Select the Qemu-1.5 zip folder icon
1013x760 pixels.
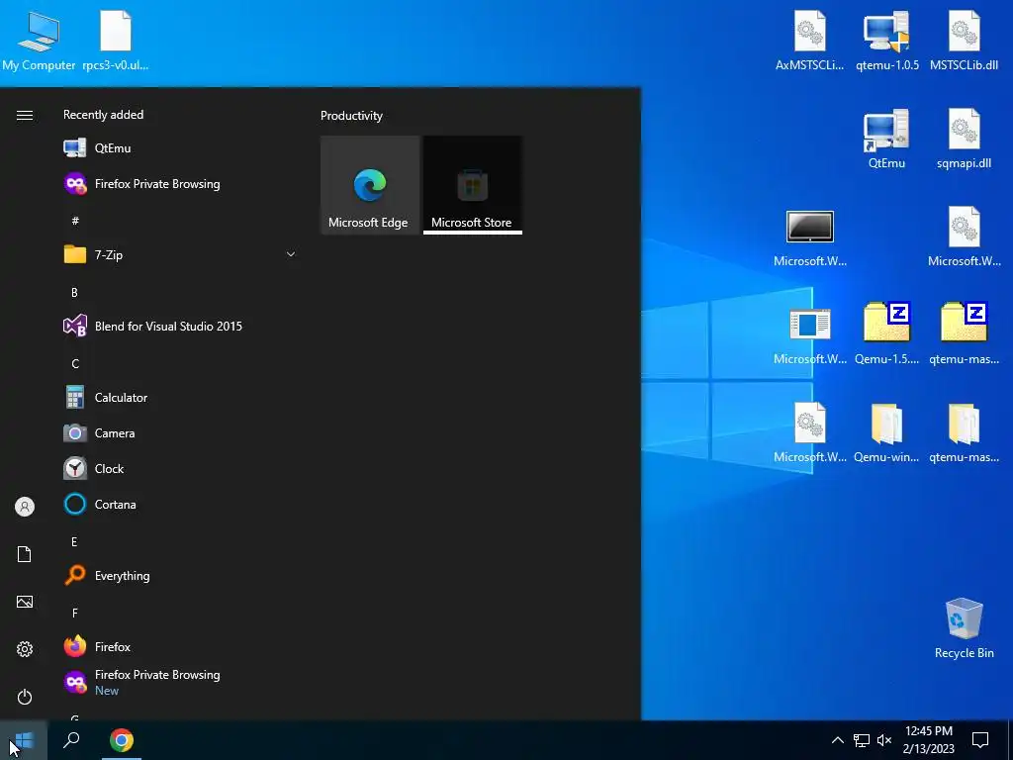tap(886, 334)
